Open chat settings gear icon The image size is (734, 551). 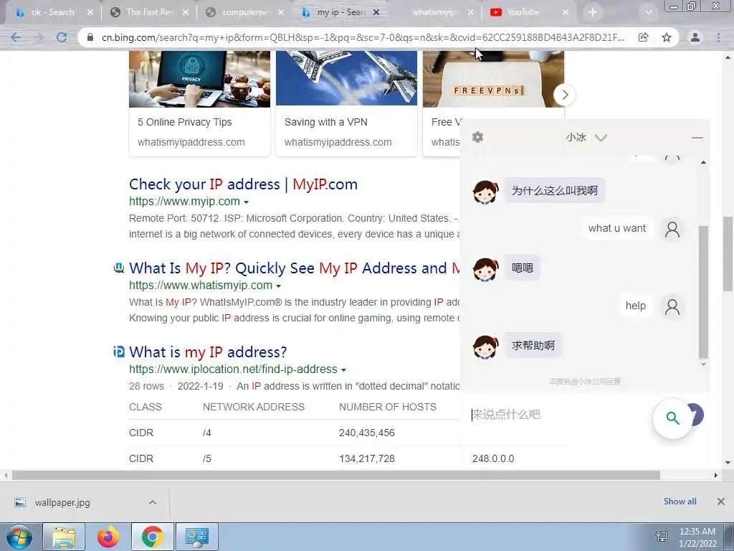tap(477, 137)
